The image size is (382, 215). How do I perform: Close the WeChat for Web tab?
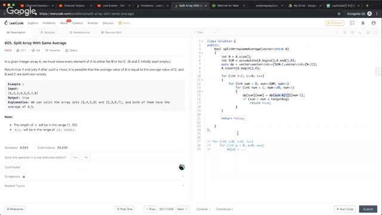[244, 5]
